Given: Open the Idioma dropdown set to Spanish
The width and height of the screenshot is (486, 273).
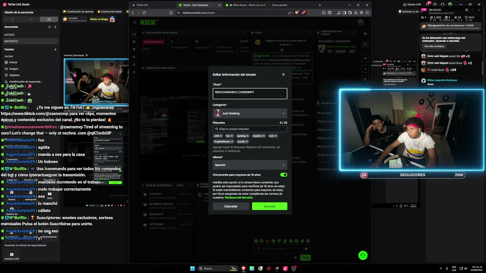Looking at the screenshot, I should 250,165.
